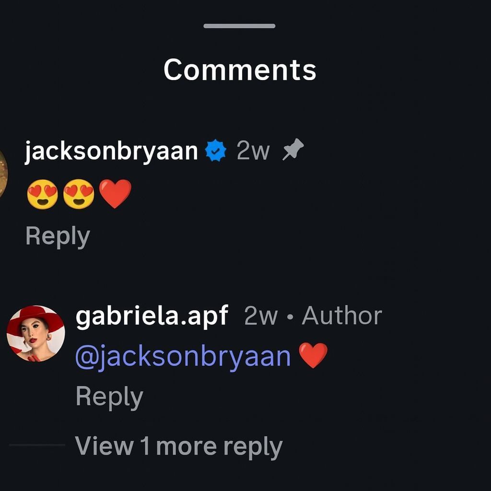Click the pinned comment pushpin icon
This screenshot has height=491, width=491.
293,150
